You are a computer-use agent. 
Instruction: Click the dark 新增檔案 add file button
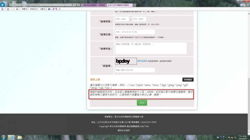188,80
